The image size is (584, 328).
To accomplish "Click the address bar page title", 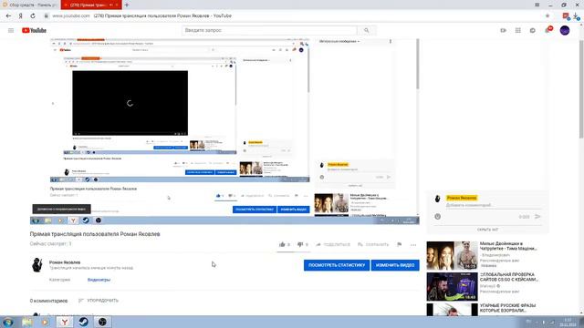I will pos(162,16).
